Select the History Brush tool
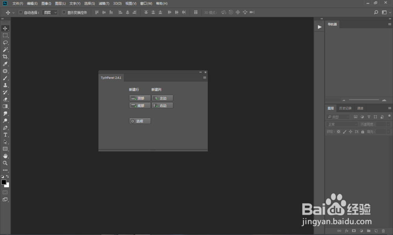Screen dimensions: 393x235 point(5,92)
